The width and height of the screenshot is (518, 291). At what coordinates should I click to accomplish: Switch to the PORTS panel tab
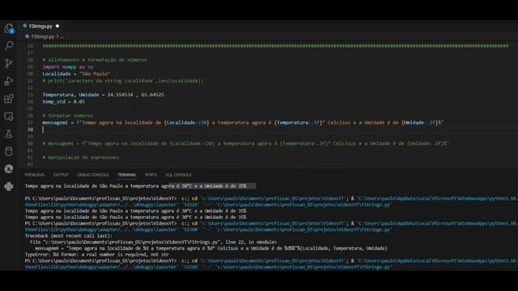pos(151,175)
